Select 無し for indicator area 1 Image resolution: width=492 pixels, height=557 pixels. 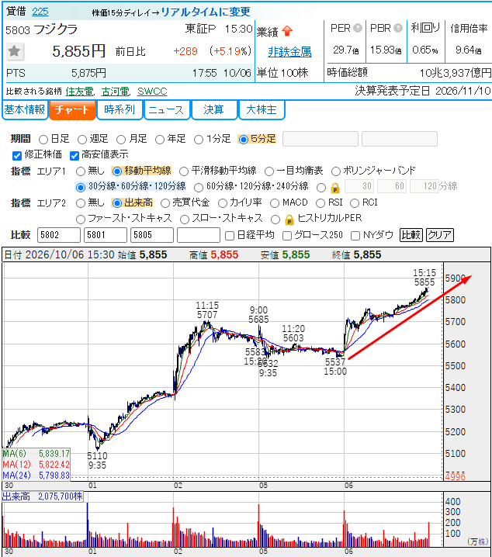click(81, 171)
